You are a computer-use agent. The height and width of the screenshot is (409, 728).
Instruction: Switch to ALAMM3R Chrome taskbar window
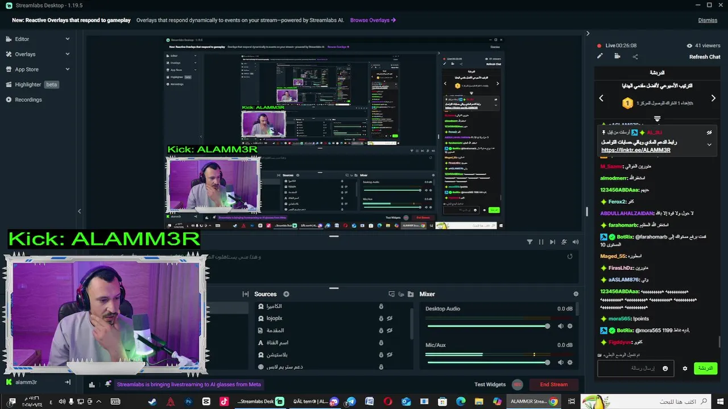coord(534,402)
